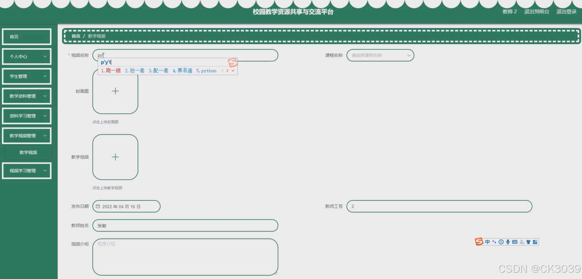Click the plus to upload a teaching video

115,157
